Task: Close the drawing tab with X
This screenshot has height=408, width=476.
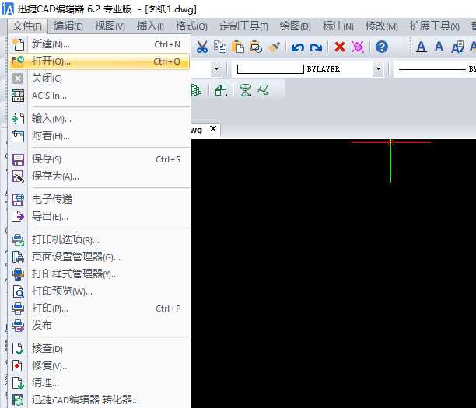Action: (213, 129)
